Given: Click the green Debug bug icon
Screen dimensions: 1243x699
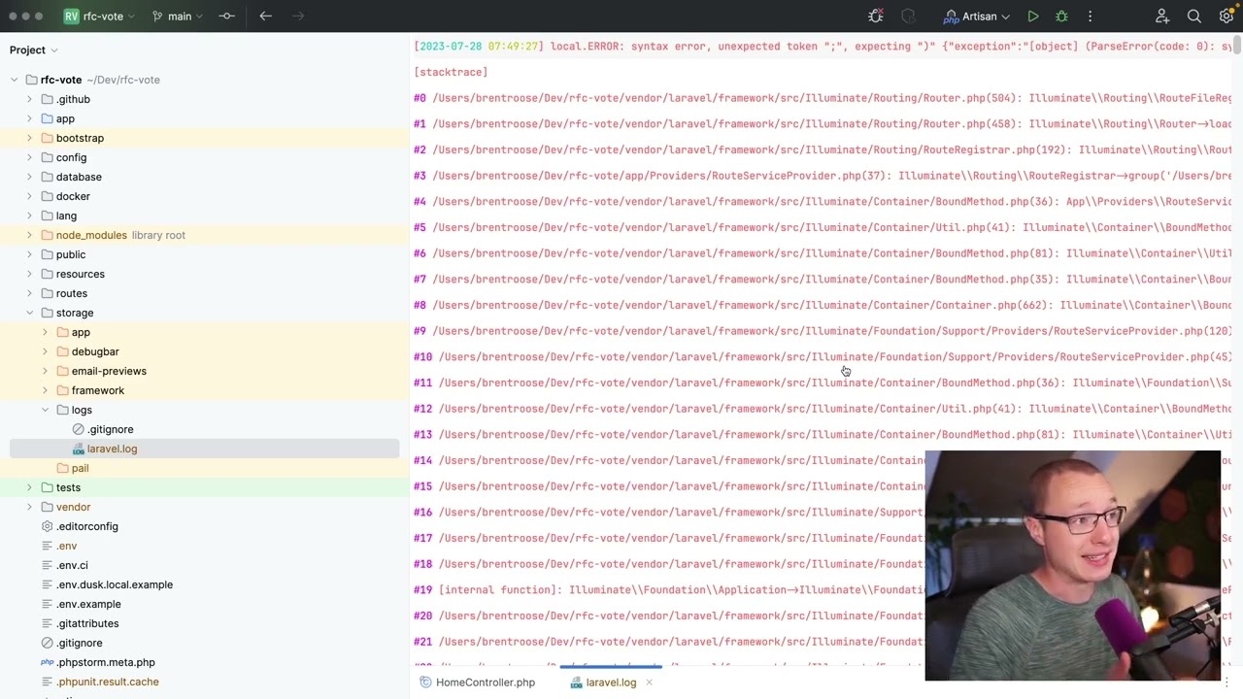Looking at the screenshot, I should coord(1061,17).
